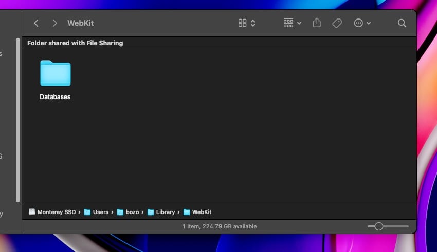The height and width of the screenshot is (252, 437).
Task: Click the WebKit window title
Action: (x=81, y=23)
